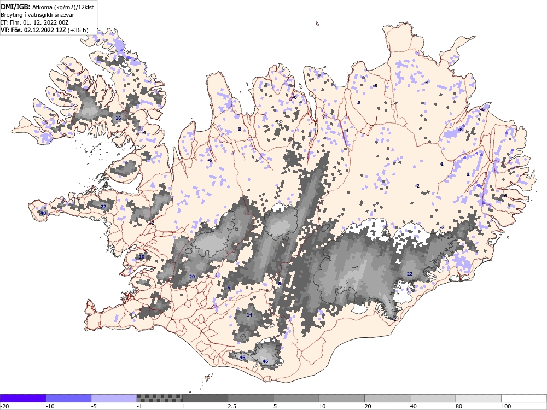The height and width of the screenshot is (410, 547).
Task: Click the darkest gray 1 to 2.5 legend swatch
Action: 205,398
